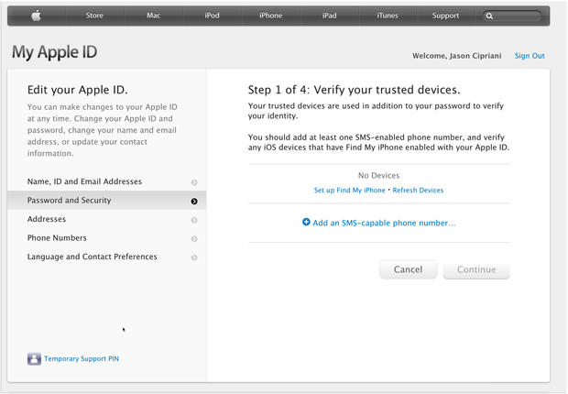Add an SMS-capable phone number

384,223
